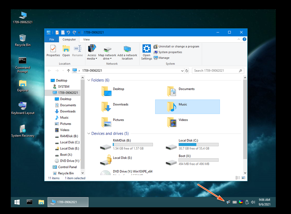
Task: Collapse the ribbon with the chevron
Action: click(x=239, y=39)
